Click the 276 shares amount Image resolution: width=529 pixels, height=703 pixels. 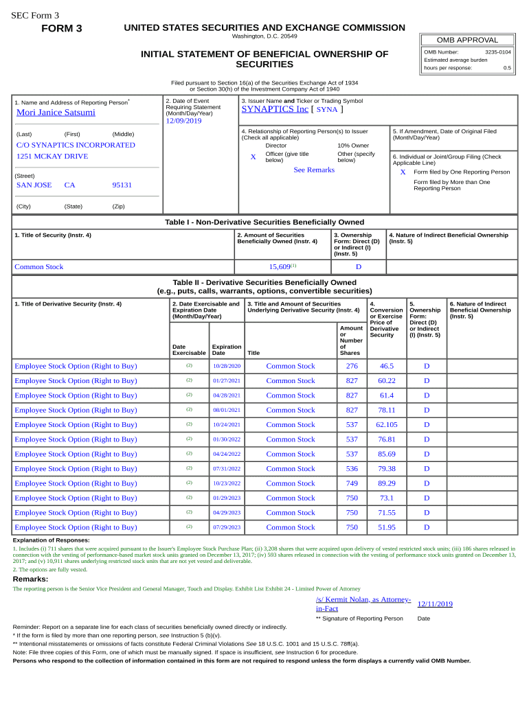[x=352, y=366]
